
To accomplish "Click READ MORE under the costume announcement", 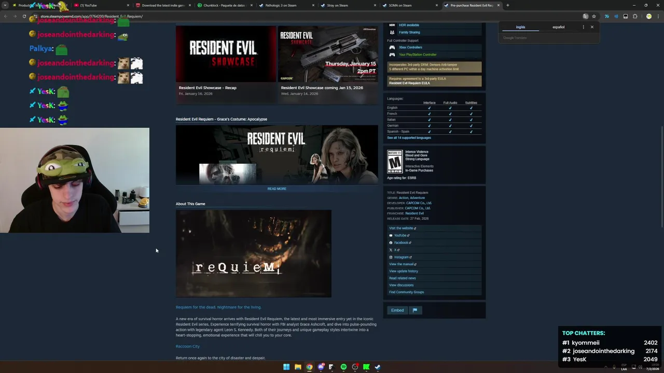I will tap(276, 189).
